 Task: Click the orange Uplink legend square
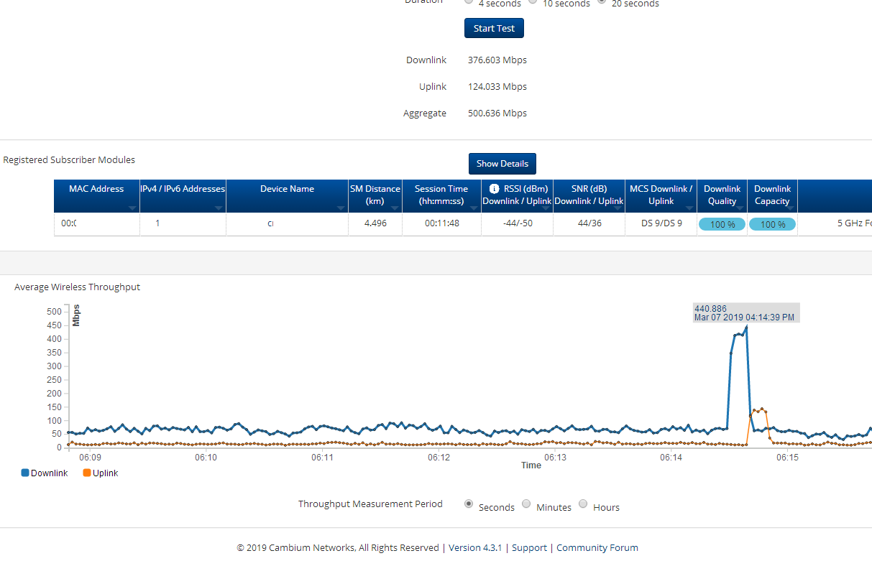pyautogui.click(x=87, y=473)
